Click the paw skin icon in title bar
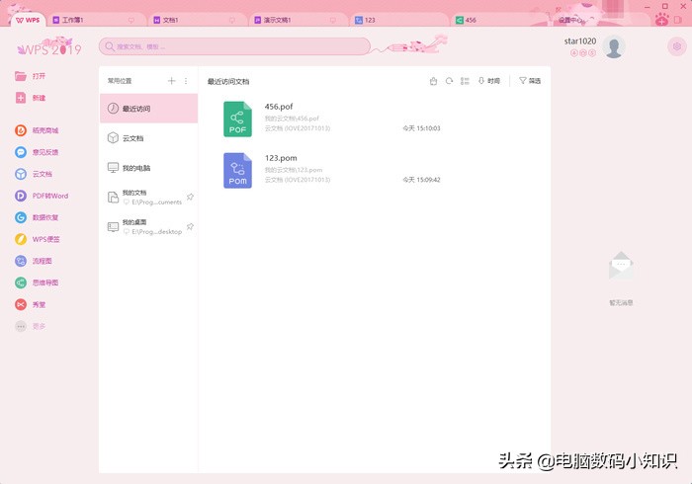 661,19
